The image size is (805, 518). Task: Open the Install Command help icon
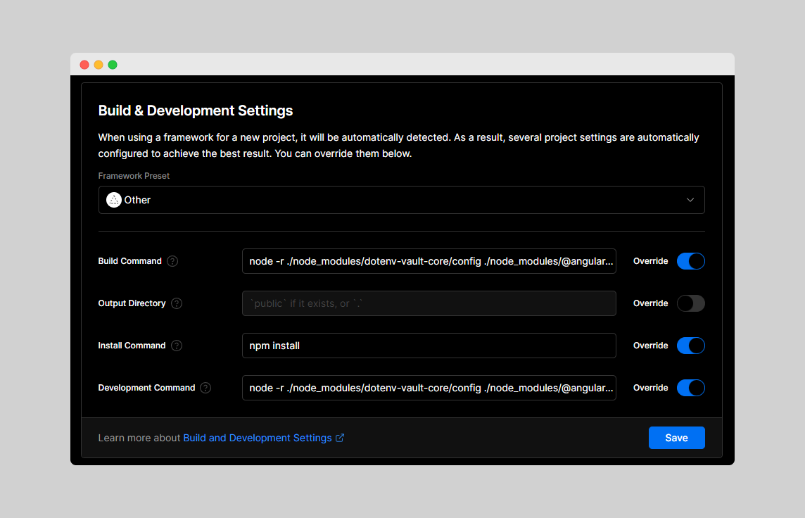177,346
